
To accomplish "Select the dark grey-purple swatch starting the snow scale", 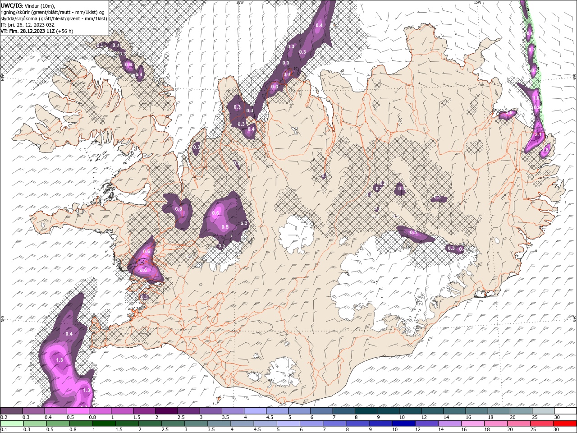I will 11,411.
